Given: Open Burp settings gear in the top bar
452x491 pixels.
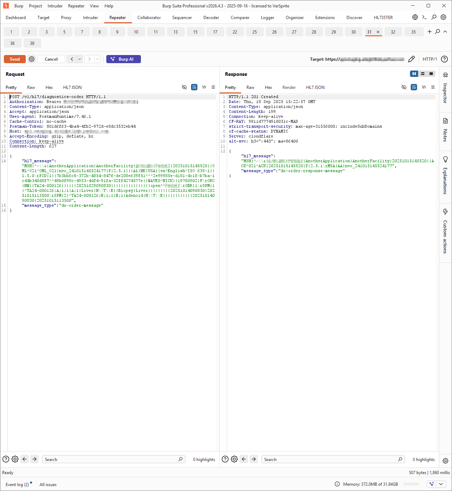Looking at the screenshot, I should click(x=444, y=17).
